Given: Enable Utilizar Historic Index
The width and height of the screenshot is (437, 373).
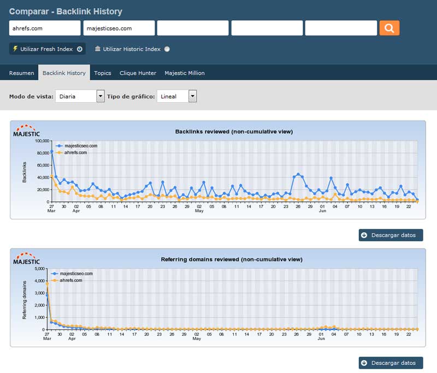Looking at the screenshot, I should tap(167, 49).
